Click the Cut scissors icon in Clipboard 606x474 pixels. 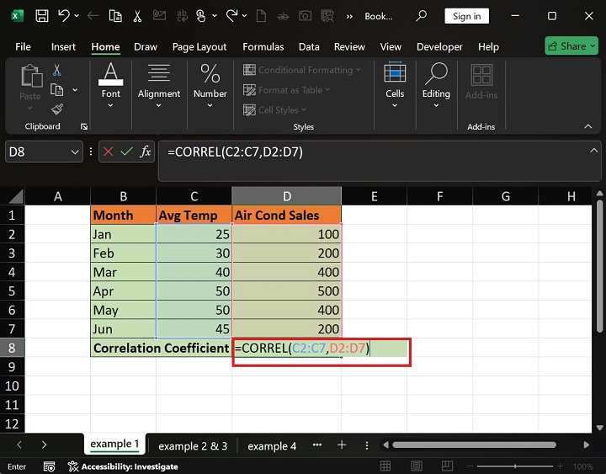point(57,71)
